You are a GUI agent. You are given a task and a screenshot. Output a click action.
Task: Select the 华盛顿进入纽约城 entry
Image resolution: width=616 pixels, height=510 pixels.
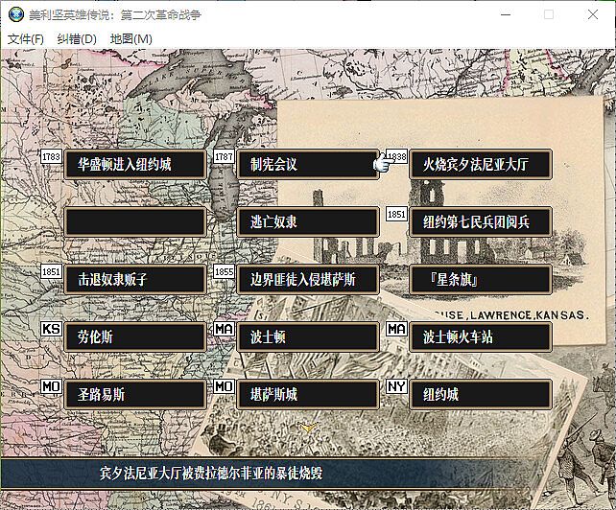[x=135, y=164]
